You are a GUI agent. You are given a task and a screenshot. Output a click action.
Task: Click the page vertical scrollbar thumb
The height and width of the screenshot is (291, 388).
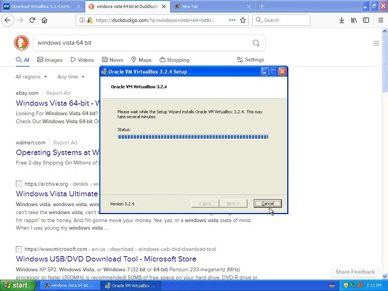click(385, 63)
